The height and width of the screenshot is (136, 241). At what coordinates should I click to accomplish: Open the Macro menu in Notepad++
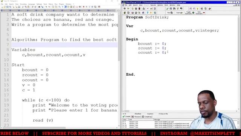pyautogui.click(x=51, y=4)
